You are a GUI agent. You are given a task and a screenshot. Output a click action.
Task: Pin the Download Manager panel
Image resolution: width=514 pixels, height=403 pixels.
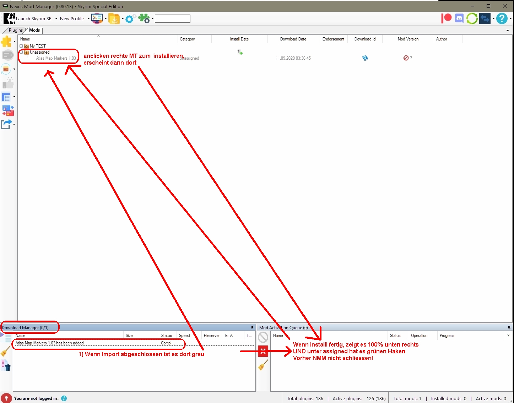tap(252, 327)
